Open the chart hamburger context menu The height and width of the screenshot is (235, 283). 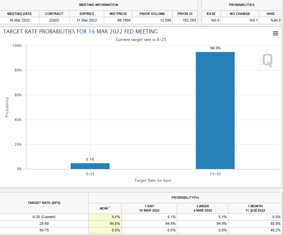pyautogui.click(x=275, y=33)
